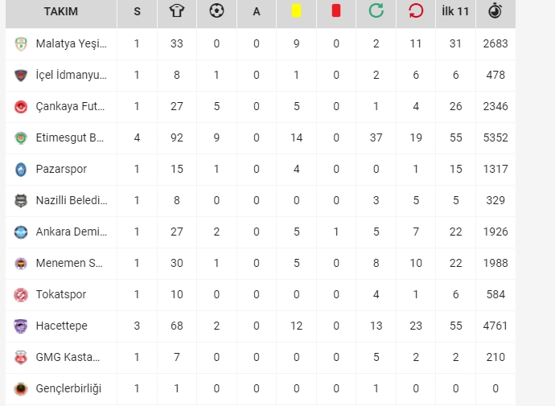Viewport: 555px width, 406px height.
Task: Open the Etimesgut B... team link
Action: coord(70,137)
